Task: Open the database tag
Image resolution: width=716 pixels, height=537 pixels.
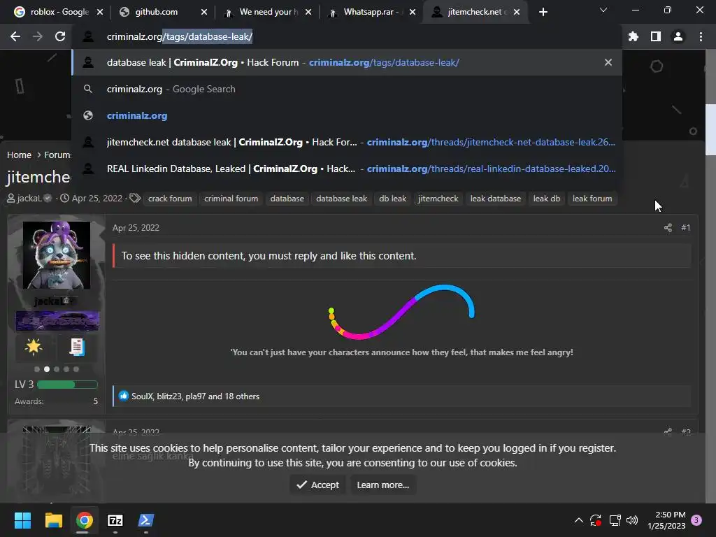Action: pos(287,199)
